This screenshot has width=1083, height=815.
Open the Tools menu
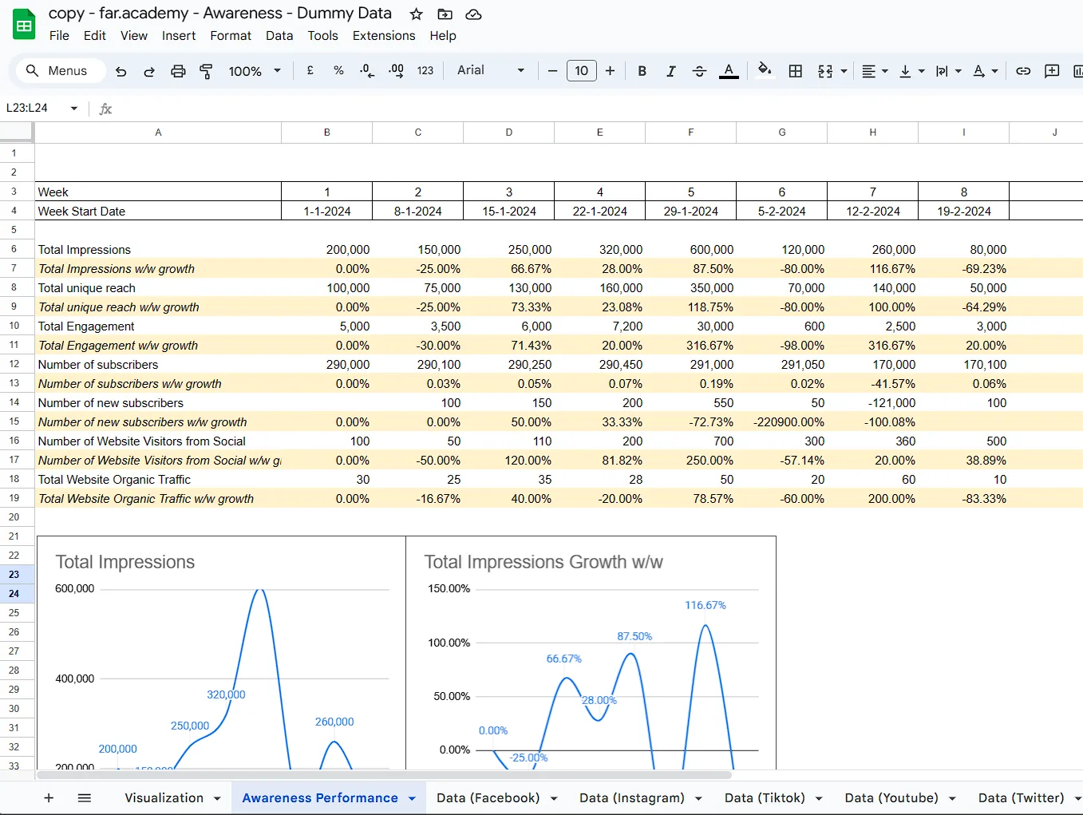[322, 36]
